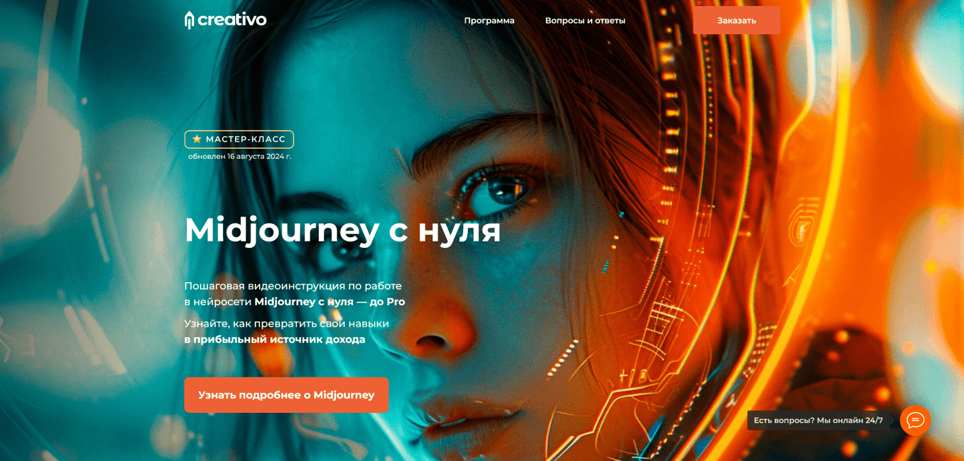Click text 'обновлен 16 августа 2024 г.'

[240, 156]
